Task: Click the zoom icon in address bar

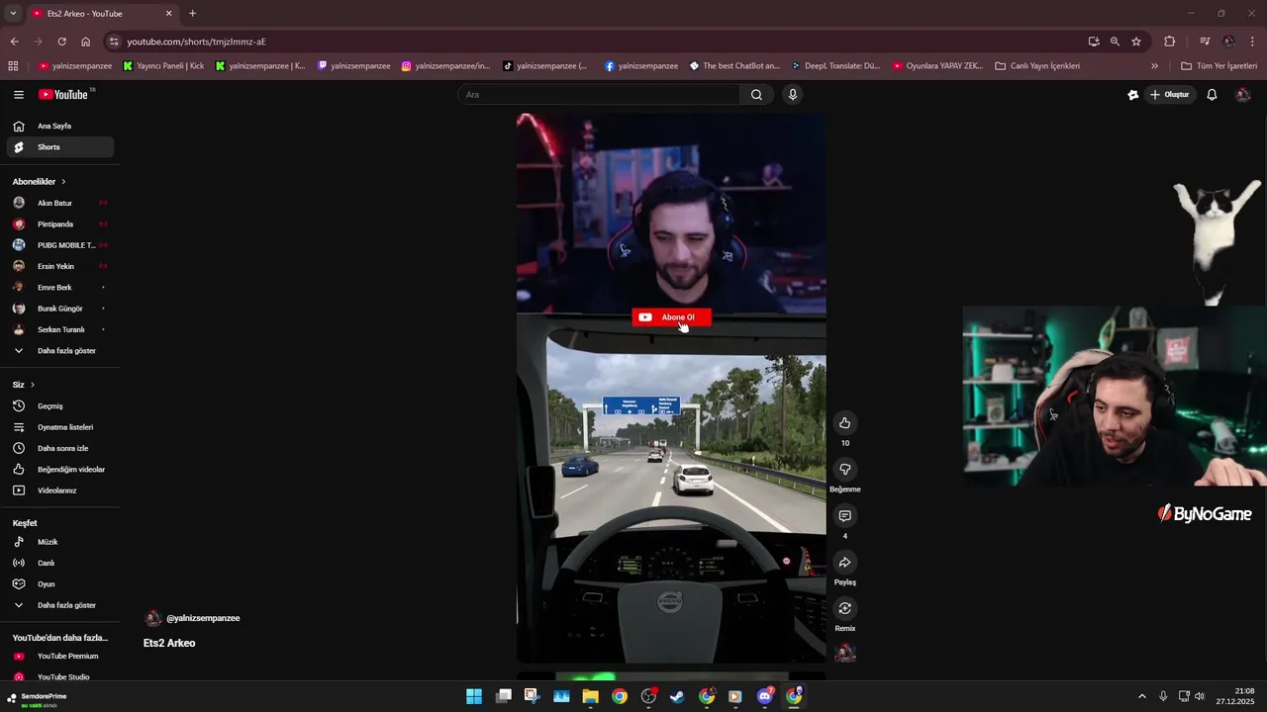Action: [x=1115, y=42]
